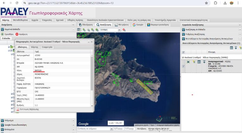The height and width of the screenshot is (133, 242).
Task: Collapse the Εργαλεία Αναζήτησης panel
Action: pyautogui.click(x=240, y=25)
